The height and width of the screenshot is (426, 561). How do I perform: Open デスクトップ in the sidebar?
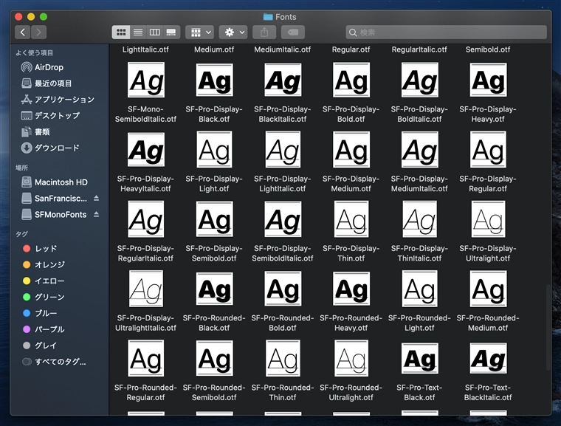(x=50, y=116)
